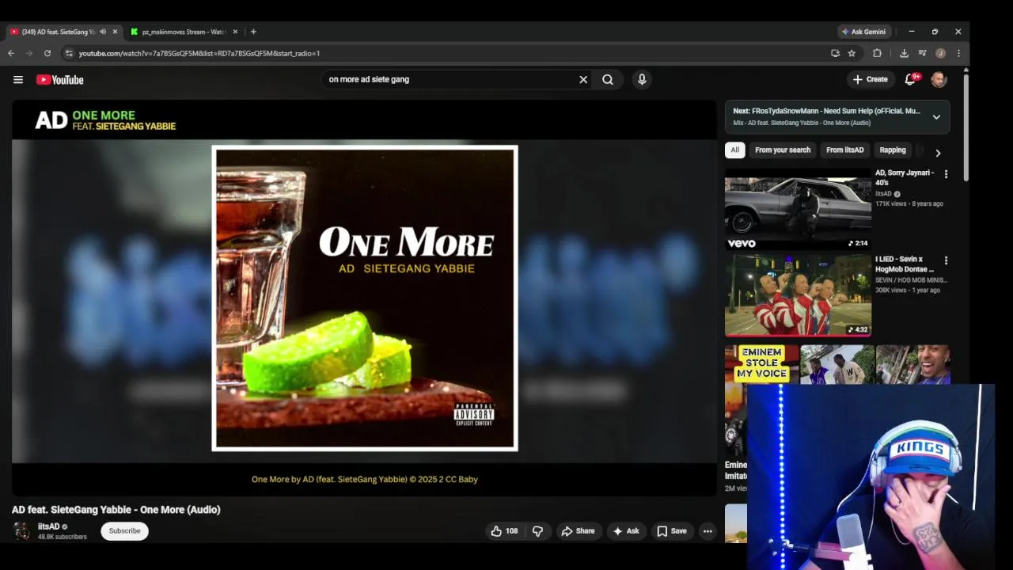This screenshot has width=1013, height=570.
Task: Like the video (108 likes)
Action: pyautogui.click(x=504, y=531)
